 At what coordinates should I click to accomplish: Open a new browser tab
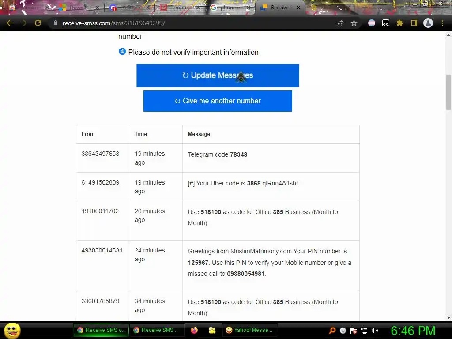tap(365, 8)
